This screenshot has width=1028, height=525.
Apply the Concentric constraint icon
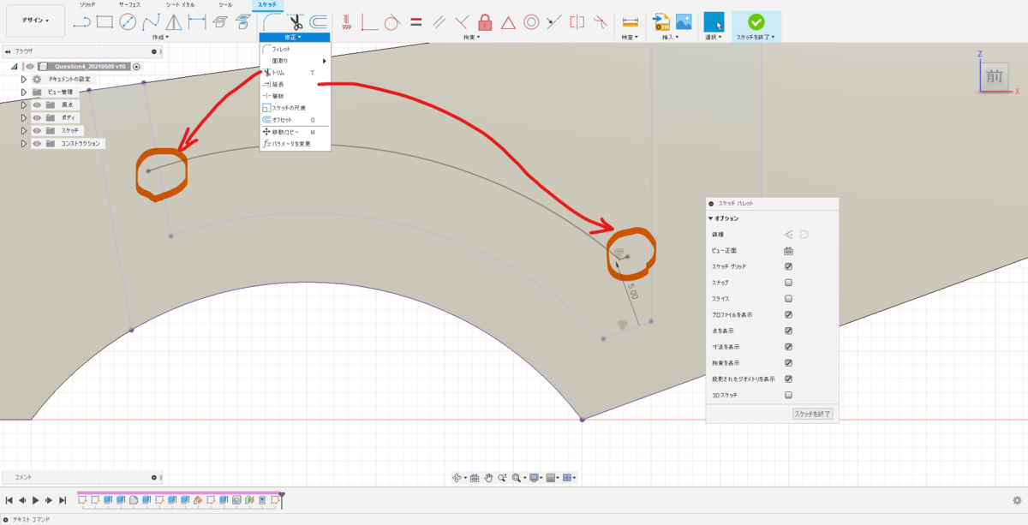point(531,22)
